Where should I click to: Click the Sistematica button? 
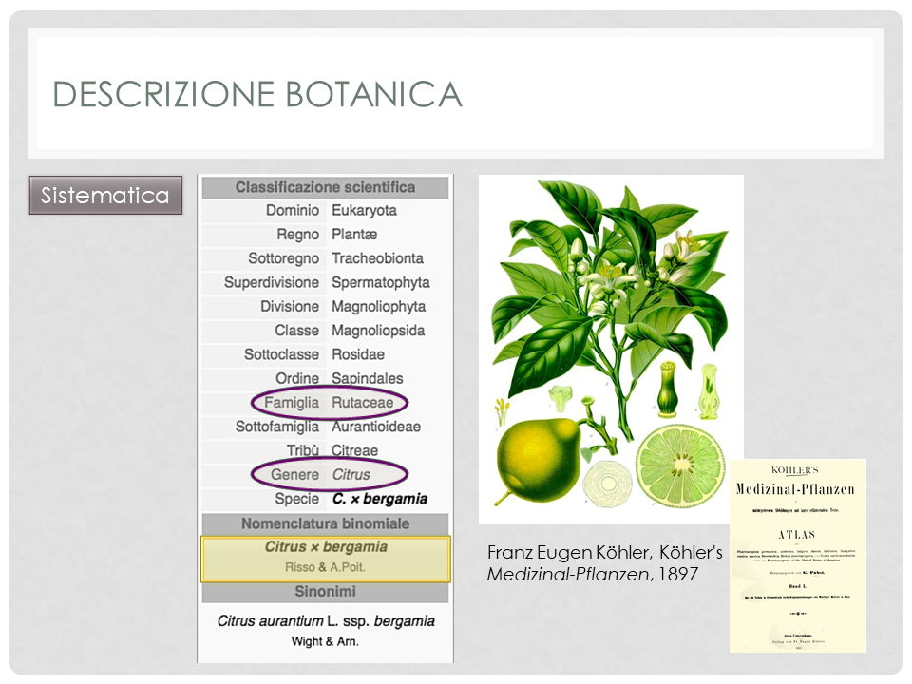click(105, 195)
